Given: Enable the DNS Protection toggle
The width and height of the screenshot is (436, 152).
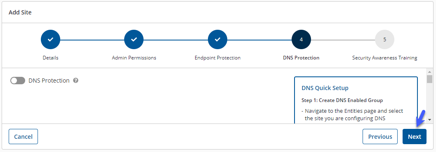Looking at the screenshot, I should 18,81.
